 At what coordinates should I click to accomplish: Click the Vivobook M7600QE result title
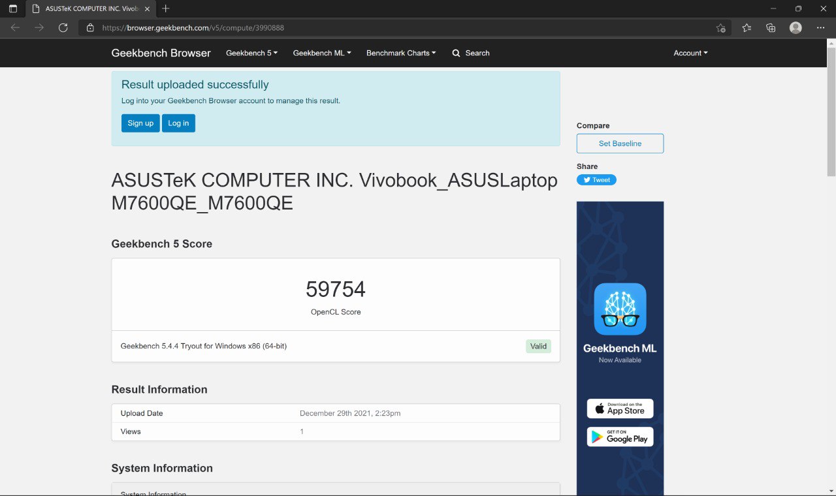pyautogui.click(x=334, y=192)
